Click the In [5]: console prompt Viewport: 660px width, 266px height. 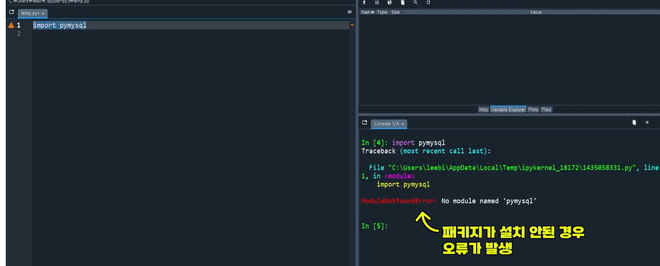(374, 226)
